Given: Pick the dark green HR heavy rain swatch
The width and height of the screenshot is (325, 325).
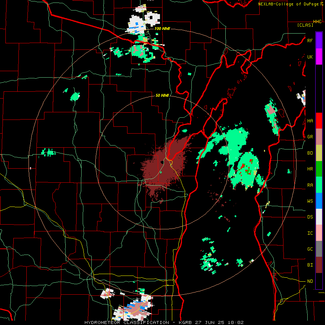Looking at the screenshot, I should [x=319, y=169].
